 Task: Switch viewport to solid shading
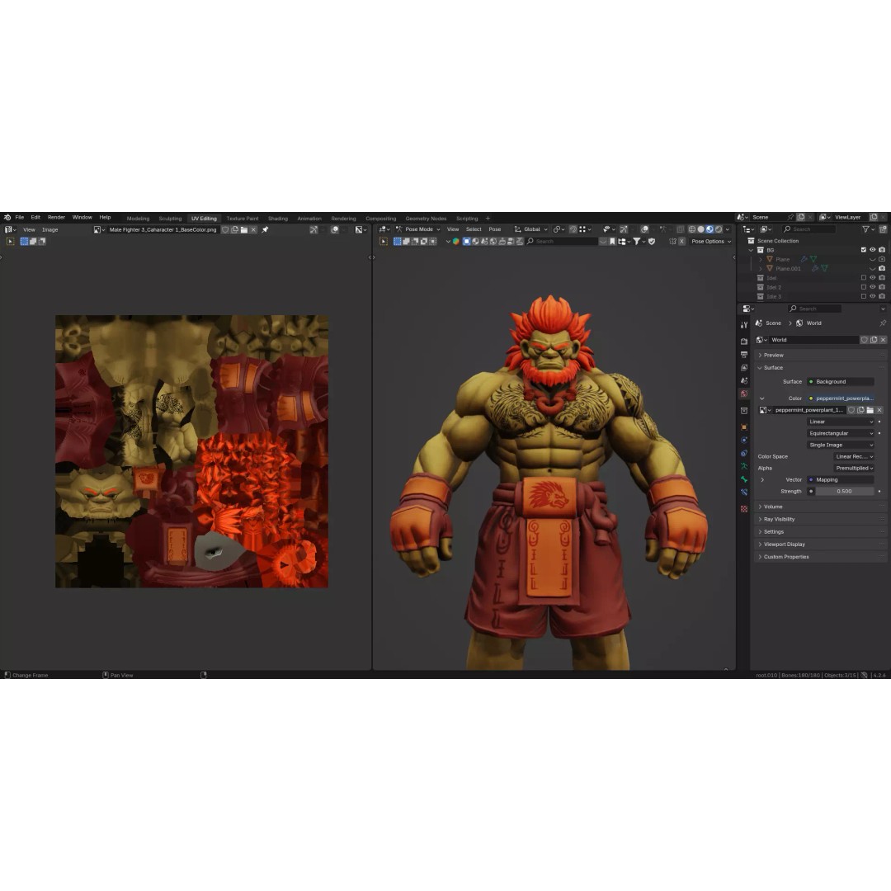(700, 229)
